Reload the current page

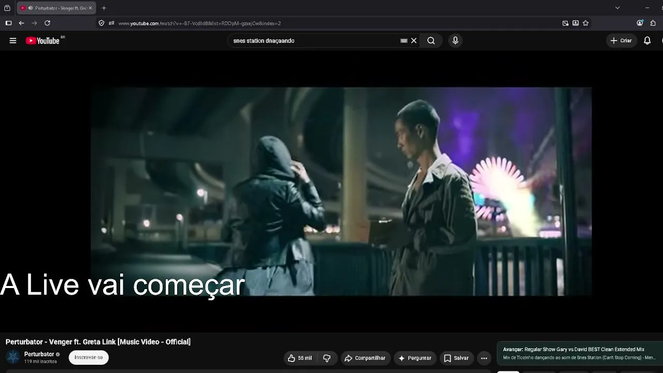point(47,23)
